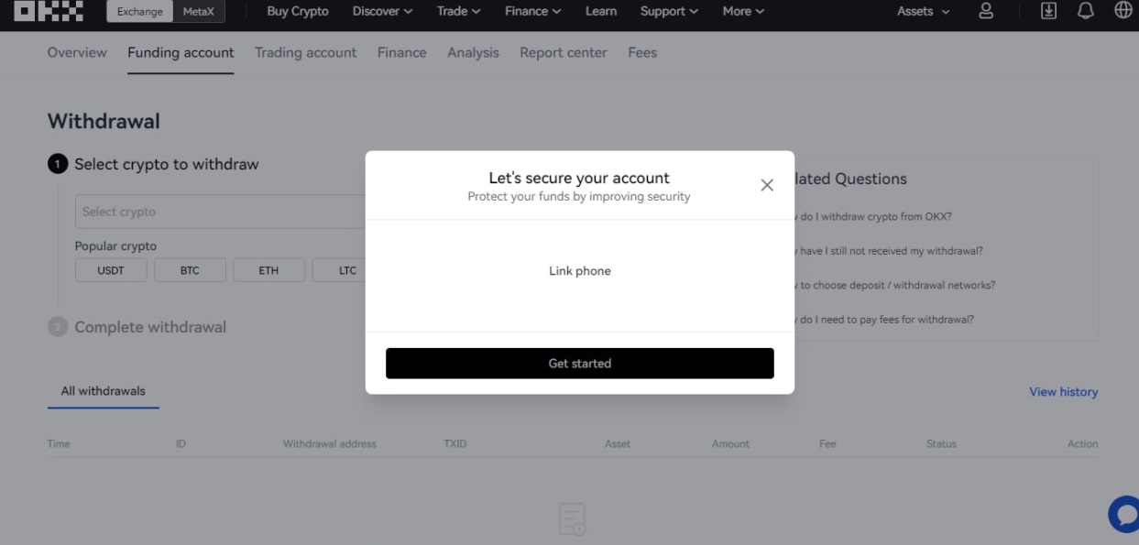Open the chat support bubble
The width and height of the screenshot is (1139, 545).
pyautogui.click(x=1124, y=514)
